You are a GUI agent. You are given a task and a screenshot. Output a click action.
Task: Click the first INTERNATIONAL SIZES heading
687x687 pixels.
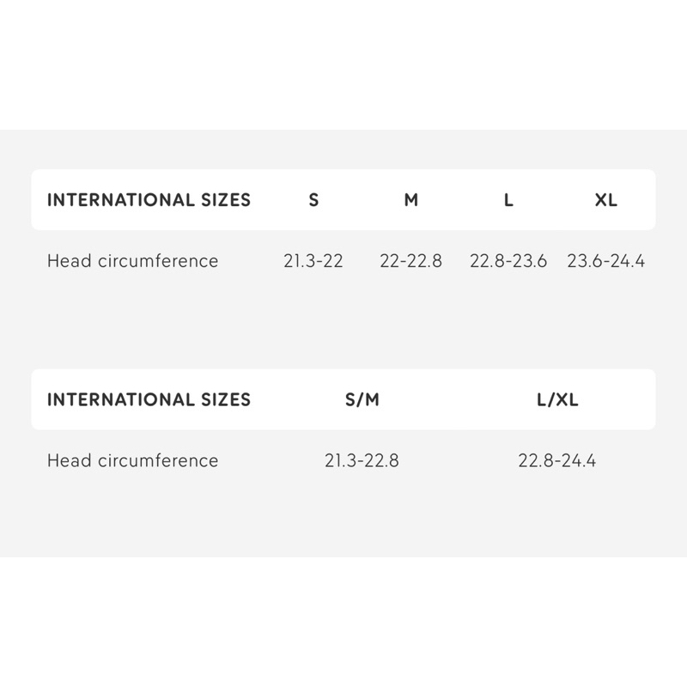pos(149,200)
